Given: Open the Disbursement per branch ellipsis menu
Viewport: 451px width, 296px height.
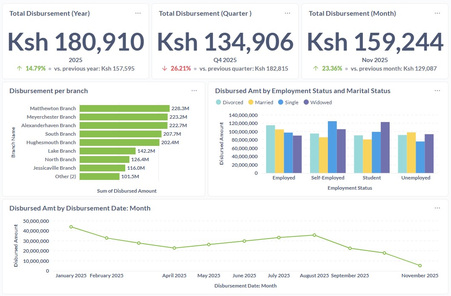Looking at the screenshot, I should pos(194,91).
